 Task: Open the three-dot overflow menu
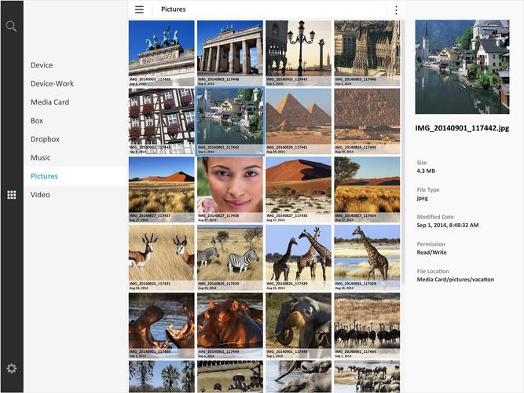pos(396,10)
